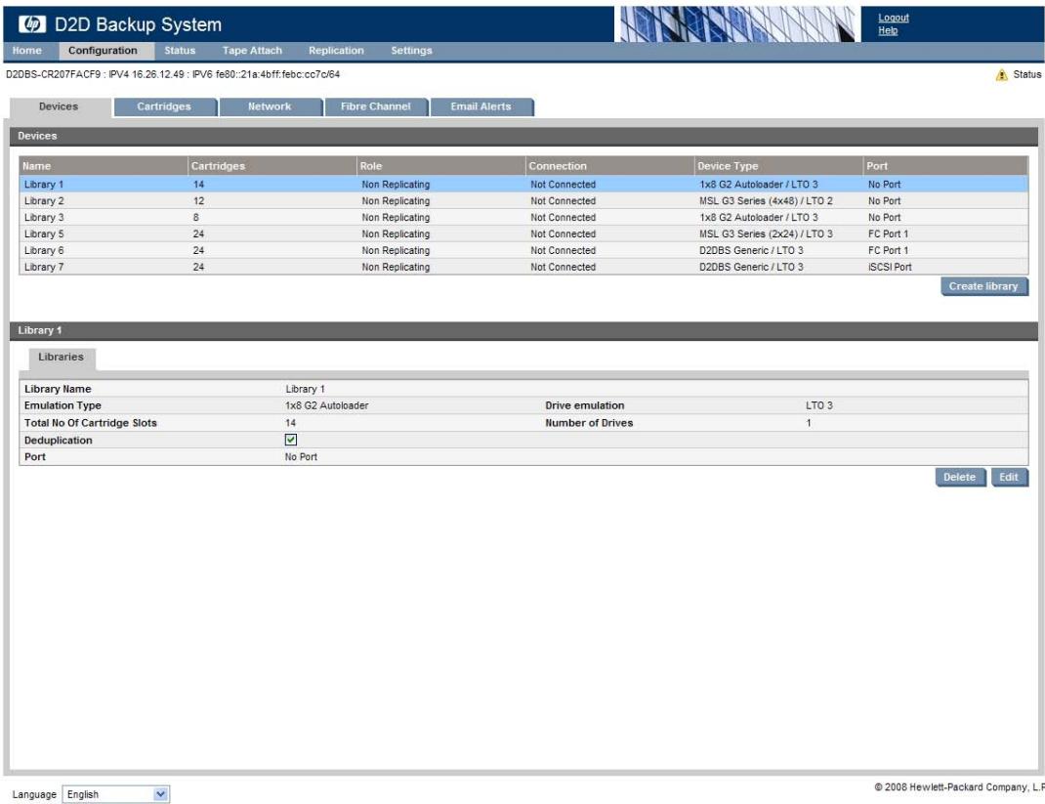1045x804 pixels.
Task: Sort by the Name column header
Action: [104, 166]
